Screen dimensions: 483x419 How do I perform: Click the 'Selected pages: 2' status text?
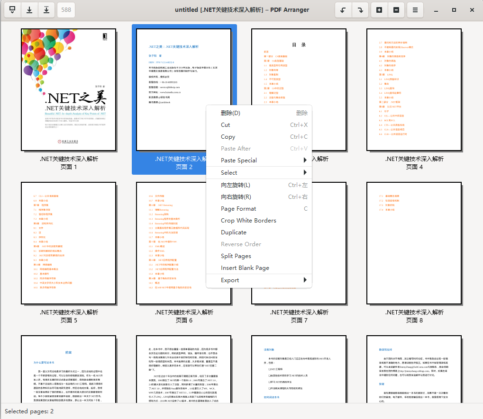point(29,411)
